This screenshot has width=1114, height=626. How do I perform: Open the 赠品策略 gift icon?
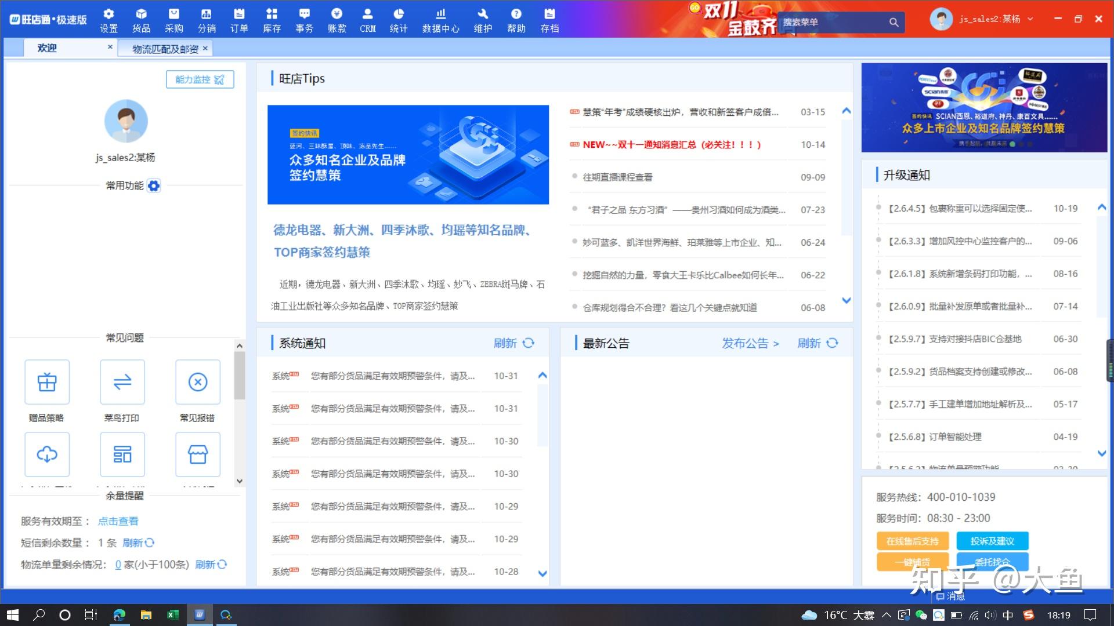tap(47, 382)
